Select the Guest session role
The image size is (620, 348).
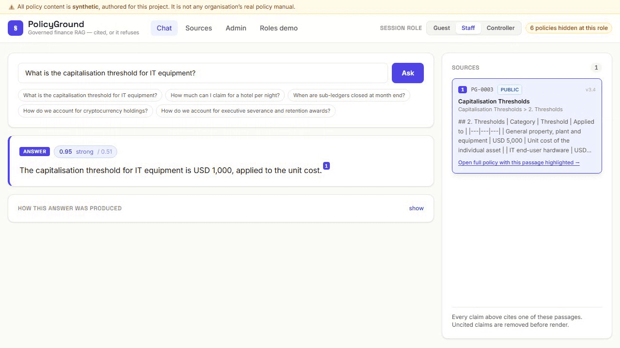(x=441, y=28)
